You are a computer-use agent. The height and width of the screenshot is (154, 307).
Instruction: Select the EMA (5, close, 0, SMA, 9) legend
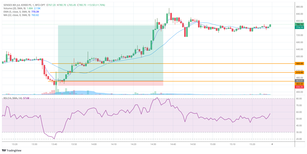pos(17,12)
